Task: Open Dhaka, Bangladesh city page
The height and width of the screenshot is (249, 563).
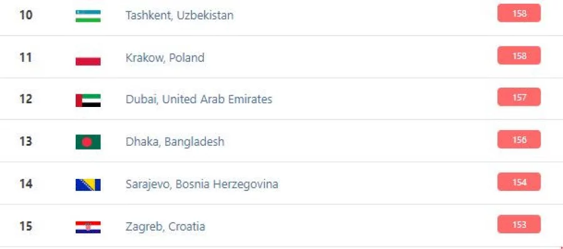Action: click(175, 142)
